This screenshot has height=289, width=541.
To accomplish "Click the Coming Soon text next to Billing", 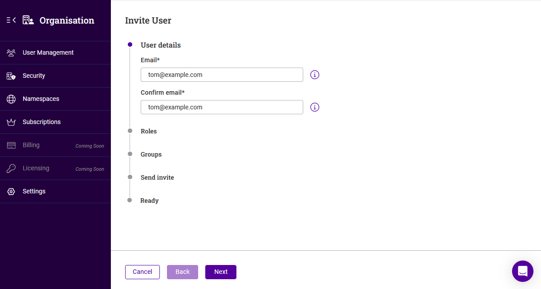I will click(x=90, y=146).
